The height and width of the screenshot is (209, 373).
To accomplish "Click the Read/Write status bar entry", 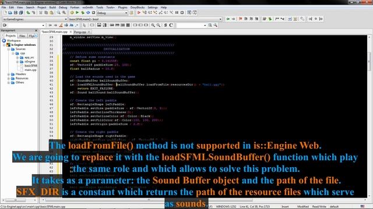I will point(319,207).
